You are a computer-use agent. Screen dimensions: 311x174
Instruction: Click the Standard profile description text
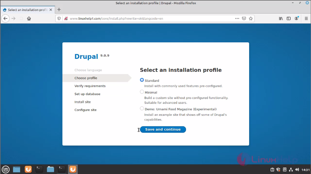coord(183,86)
